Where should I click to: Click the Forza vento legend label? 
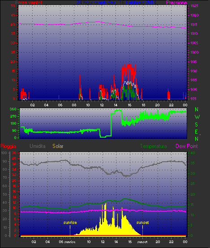[29, 3]
